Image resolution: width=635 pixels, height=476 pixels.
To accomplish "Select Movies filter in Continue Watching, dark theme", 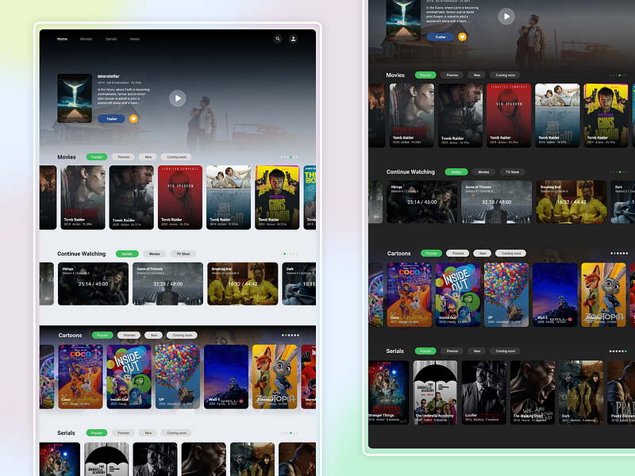I will [483, 172].
